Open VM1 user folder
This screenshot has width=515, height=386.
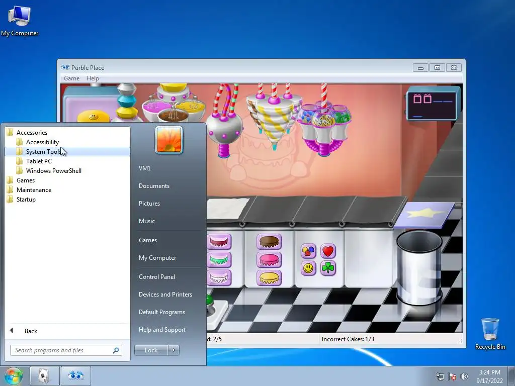144,168
